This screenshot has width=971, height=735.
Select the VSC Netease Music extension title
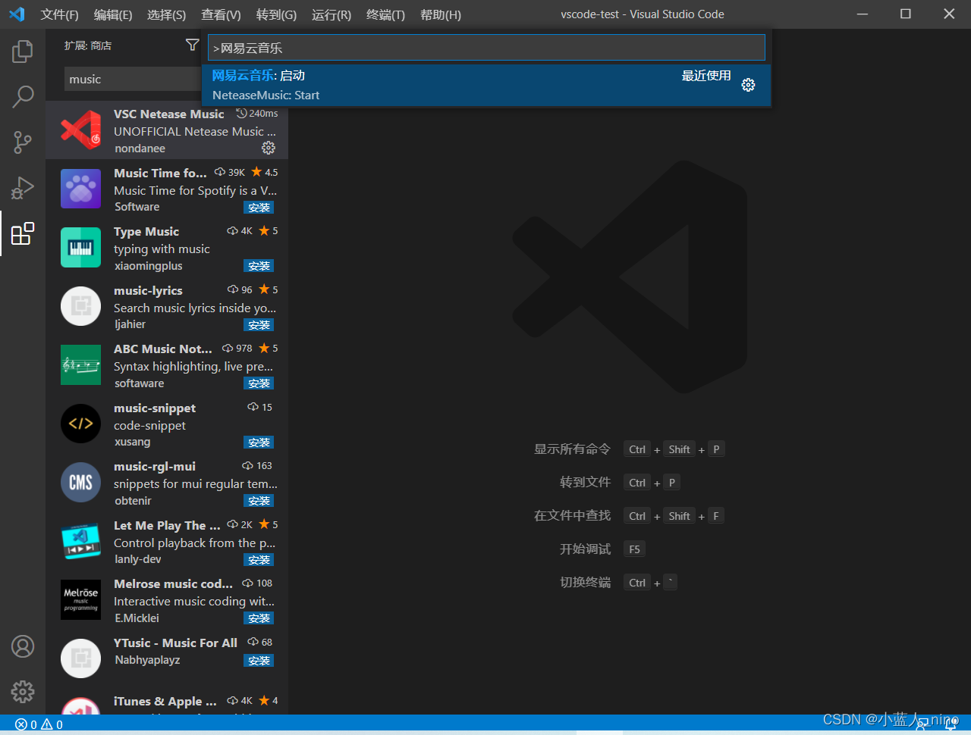[168, 114]
